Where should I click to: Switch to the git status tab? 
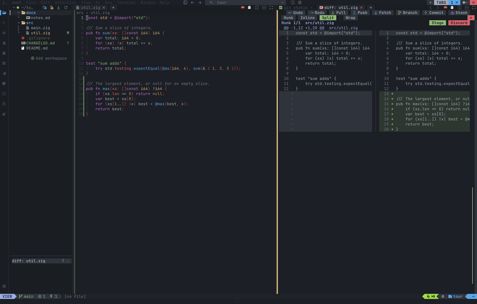click(296, 7)
